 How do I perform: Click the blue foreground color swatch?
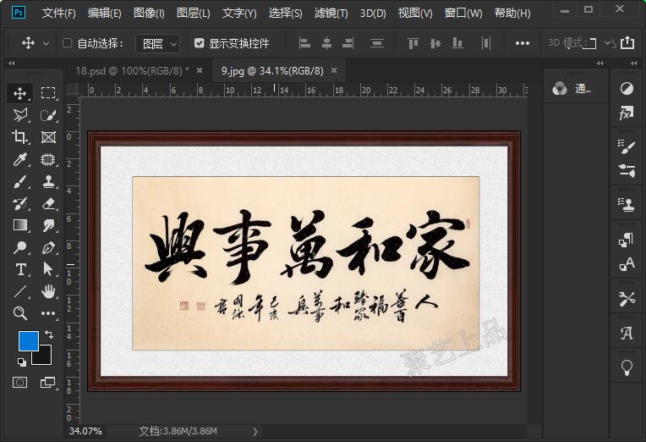point(28,340)
